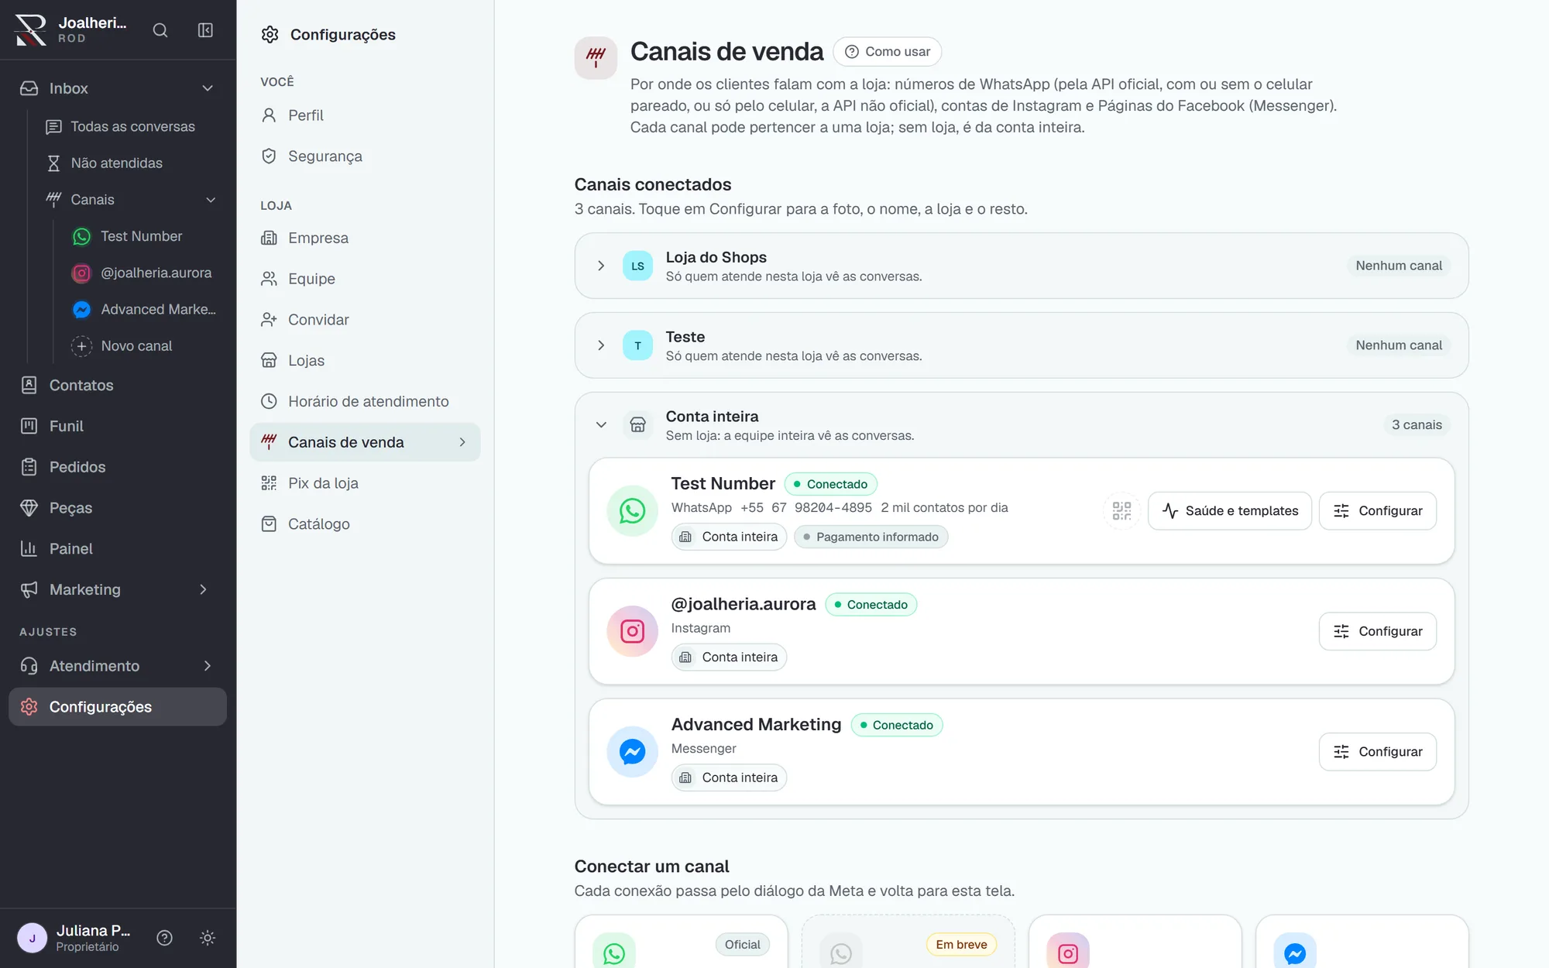Click the T avatar of Teste store
This screenshot has width=1549, height=968.
(637, 345)
